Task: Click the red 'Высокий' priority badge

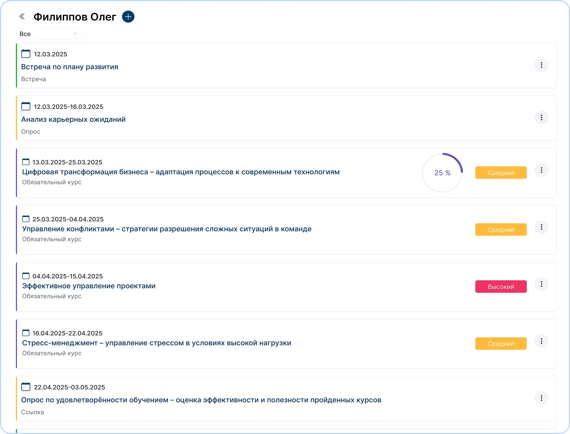Action: pyautogui.click(x=501, y=287)
